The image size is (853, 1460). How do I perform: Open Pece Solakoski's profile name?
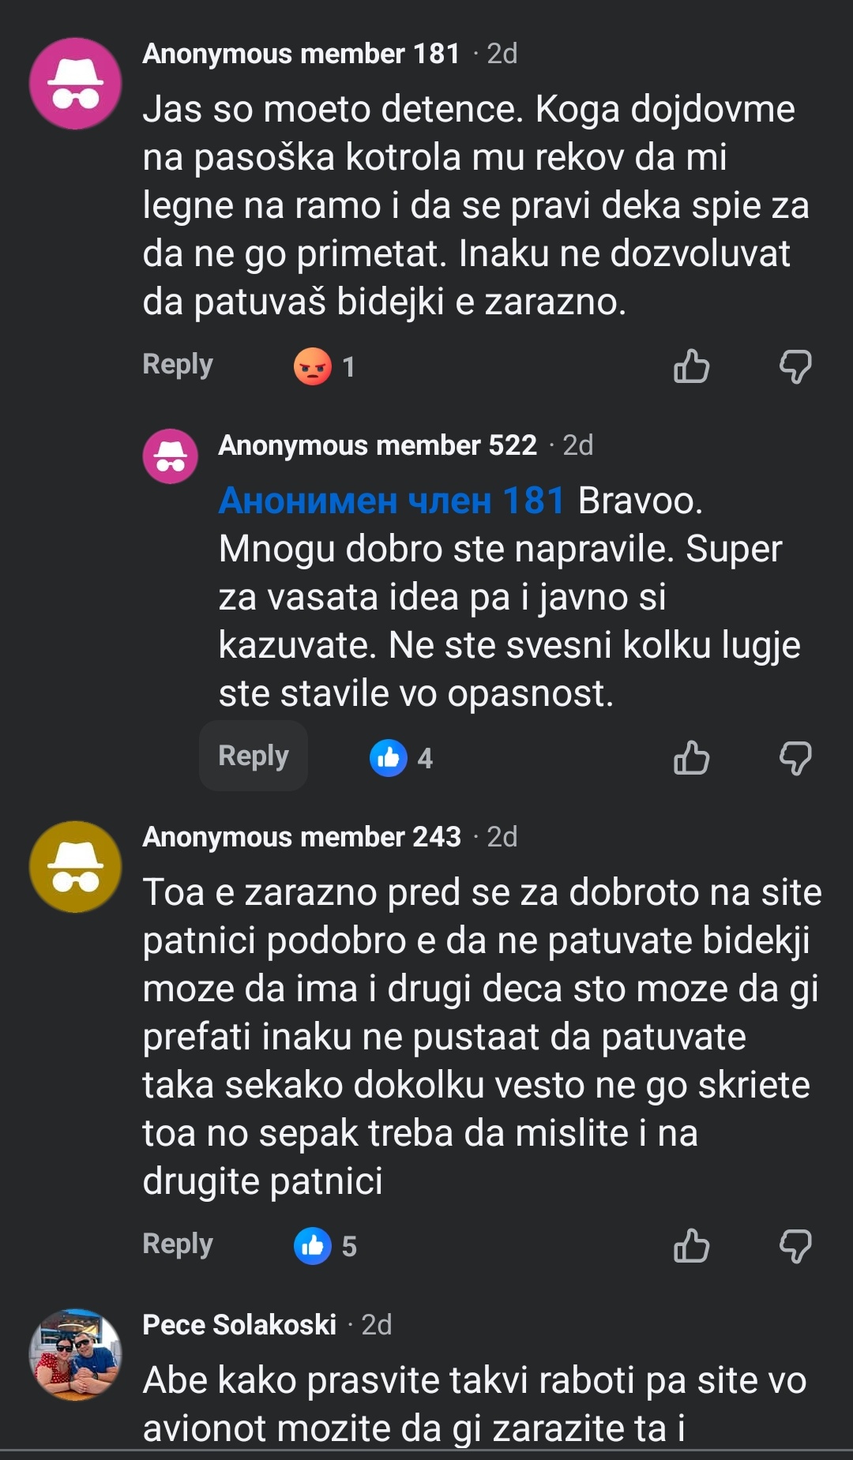tap(239, 1325)
